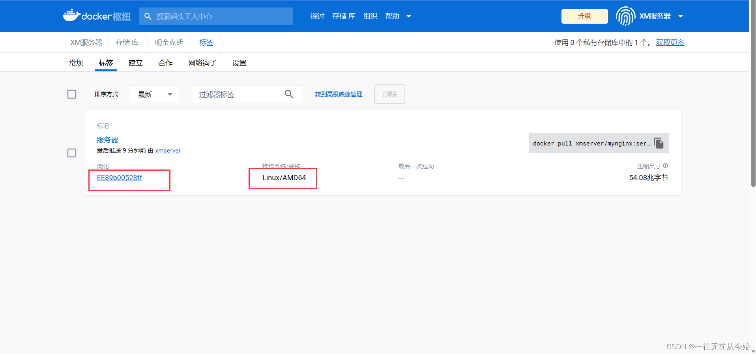Open the 转到高级映像管理 link
Screen dimensions: 756x354
coord(339,94)
